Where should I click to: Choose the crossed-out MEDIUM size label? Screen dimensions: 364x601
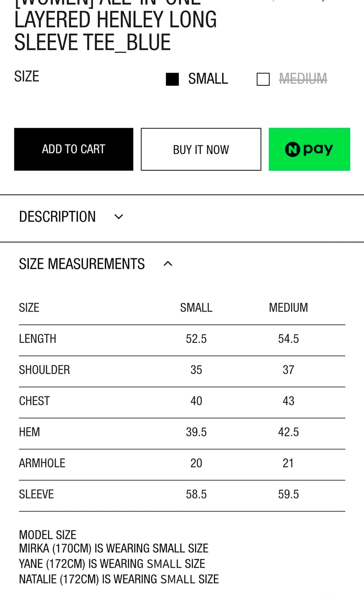click(x=303, y=79)
